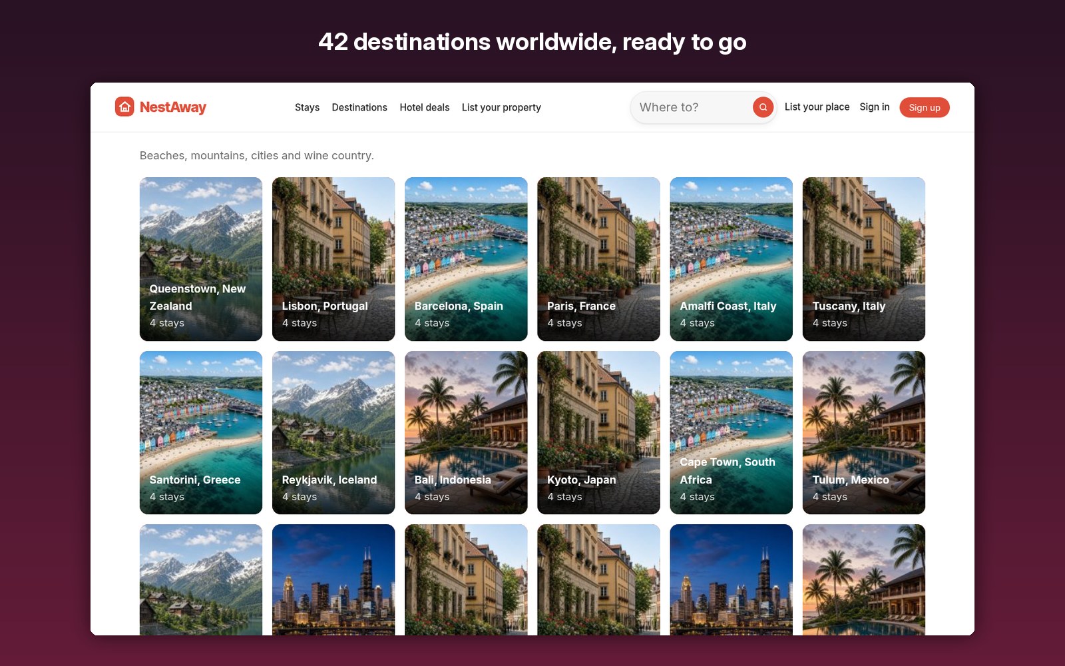Open the Amalfi Coast, Italy card

[x=731, y=259]
